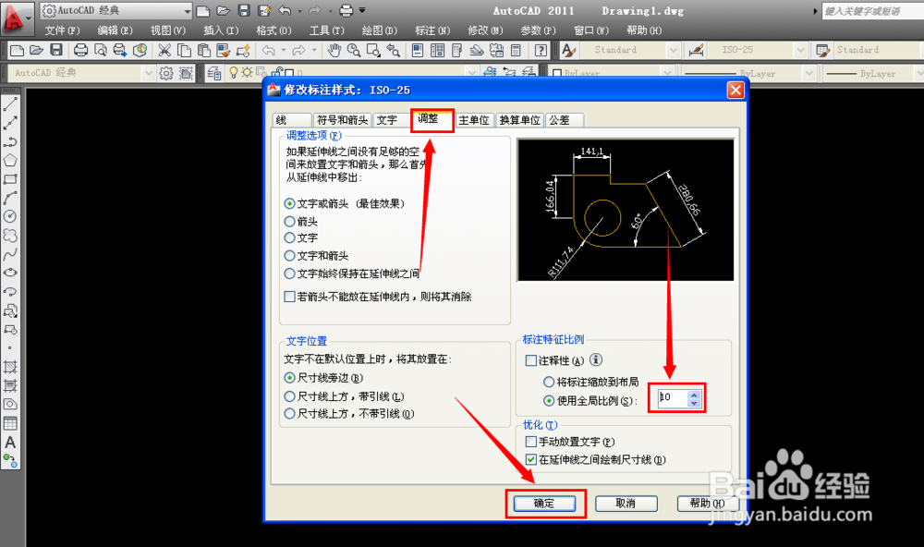
Task: Select the Line draw tool
Action: click(10, 104)
